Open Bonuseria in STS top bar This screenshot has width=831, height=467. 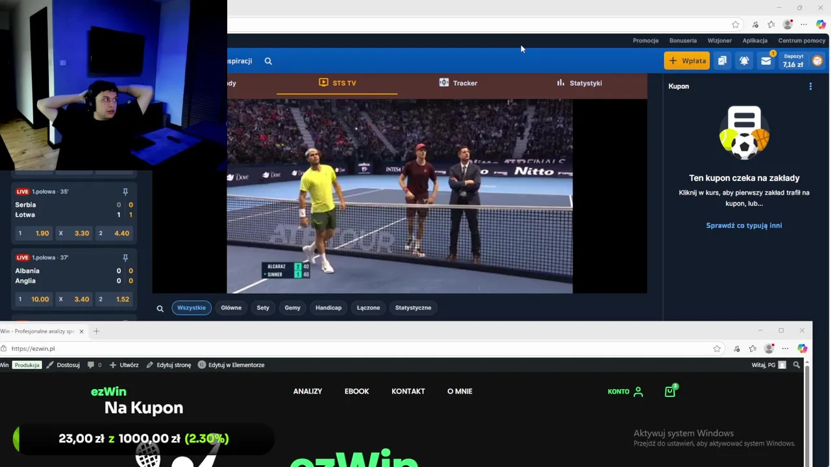click(683, 40)
